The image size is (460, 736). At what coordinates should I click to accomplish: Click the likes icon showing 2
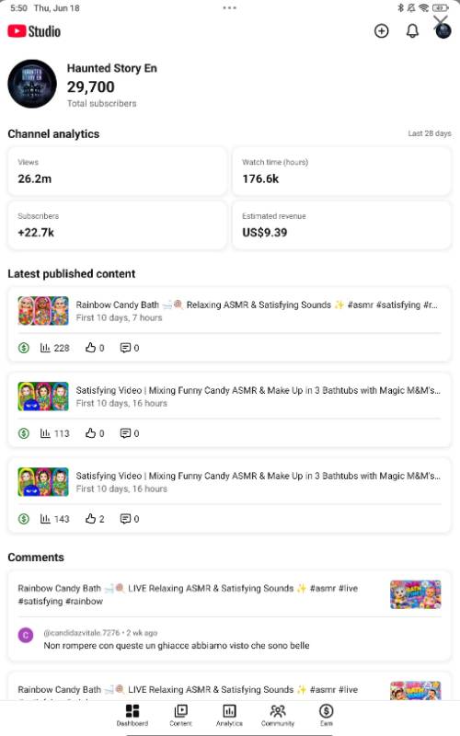(90, 519)
